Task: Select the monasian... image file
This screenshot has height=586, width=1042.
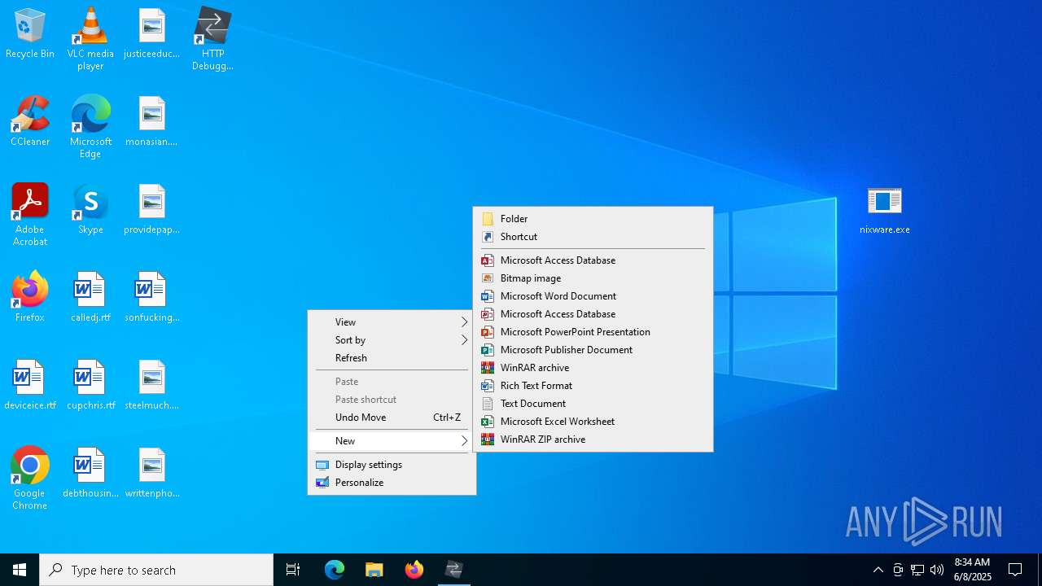Action: pos(151,122)
